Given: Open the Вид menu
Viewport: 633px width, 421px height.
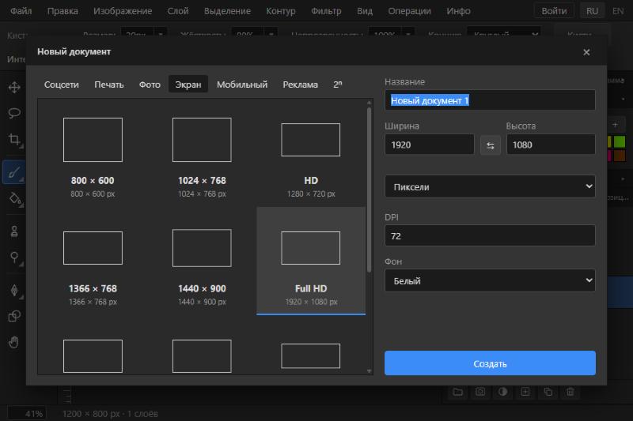Looking at the screenshot, I should click(365, 11).
